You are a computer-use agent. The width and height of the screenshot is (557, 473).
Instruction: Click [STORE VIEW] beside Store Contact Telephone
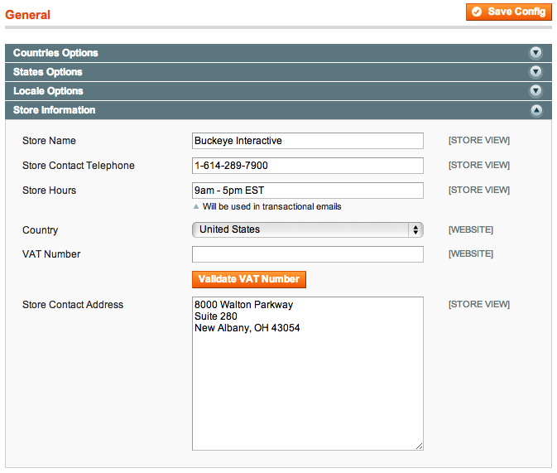point(479,166)
